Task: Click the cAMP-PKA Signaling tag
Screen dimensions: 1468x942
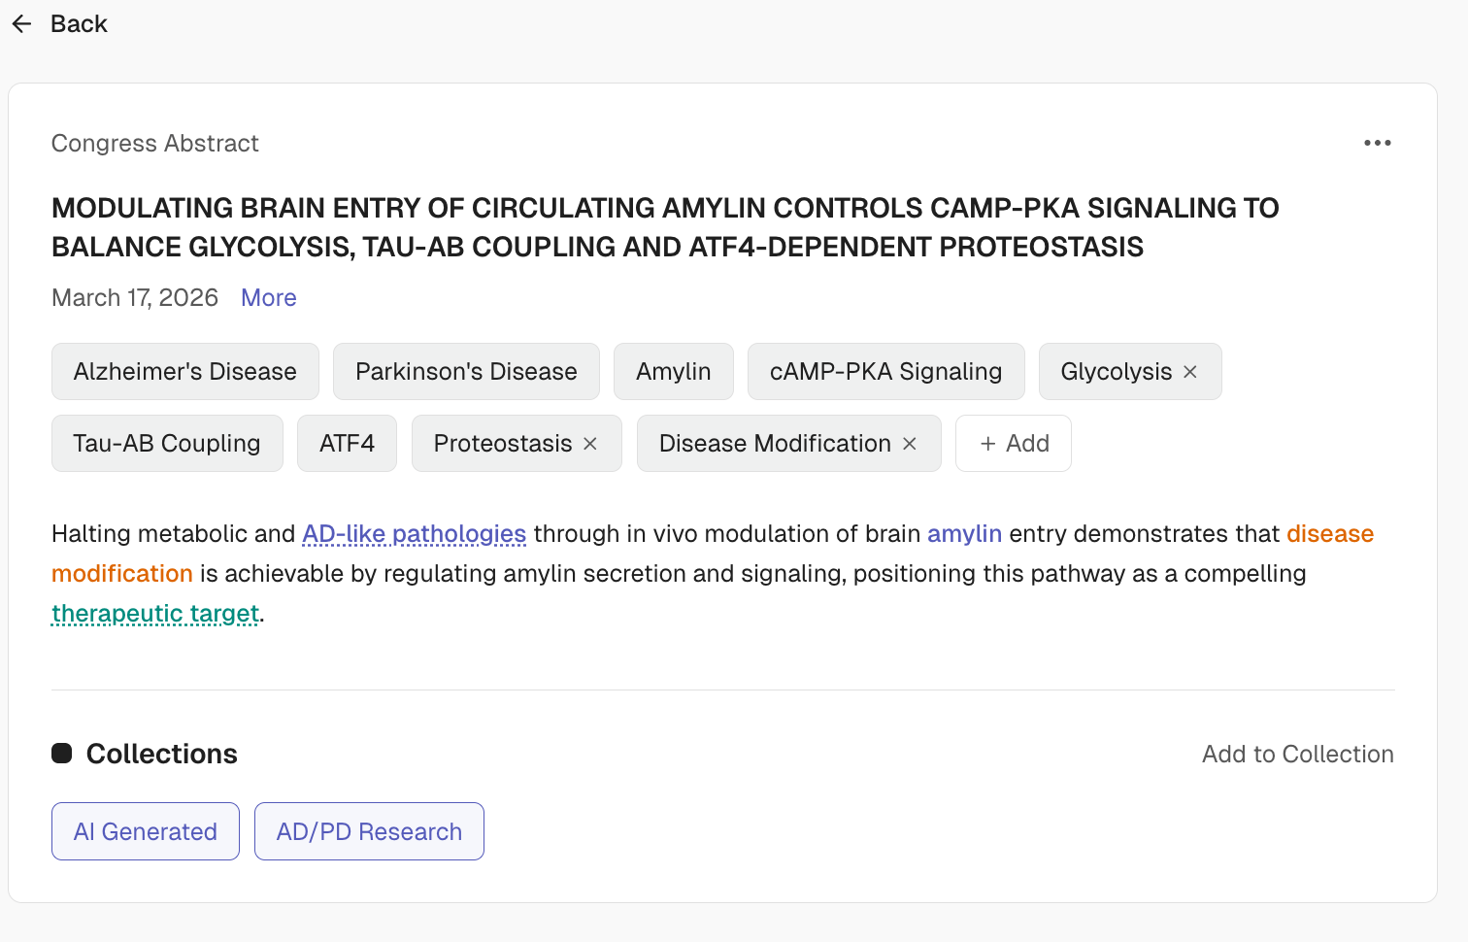Action: (x=885, y=372)
